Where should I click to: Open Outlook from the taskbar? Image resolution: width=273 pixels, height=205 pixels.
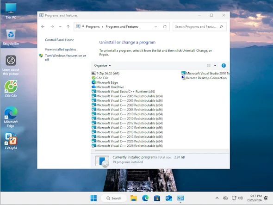coord(169,198)
